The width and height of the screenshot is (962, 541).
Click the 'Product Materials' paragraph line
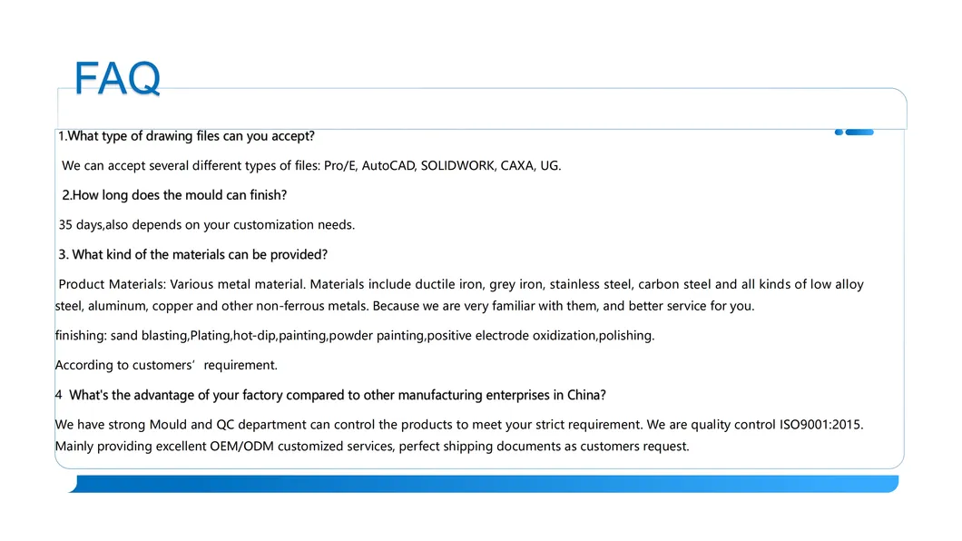coord(460,285)
